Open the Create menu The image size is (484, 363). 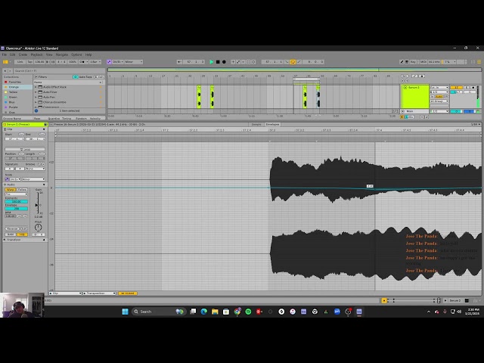pos(23,54)
